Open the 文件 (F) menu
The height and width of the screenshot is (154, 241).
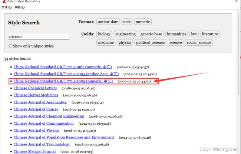tap(7, 7)
